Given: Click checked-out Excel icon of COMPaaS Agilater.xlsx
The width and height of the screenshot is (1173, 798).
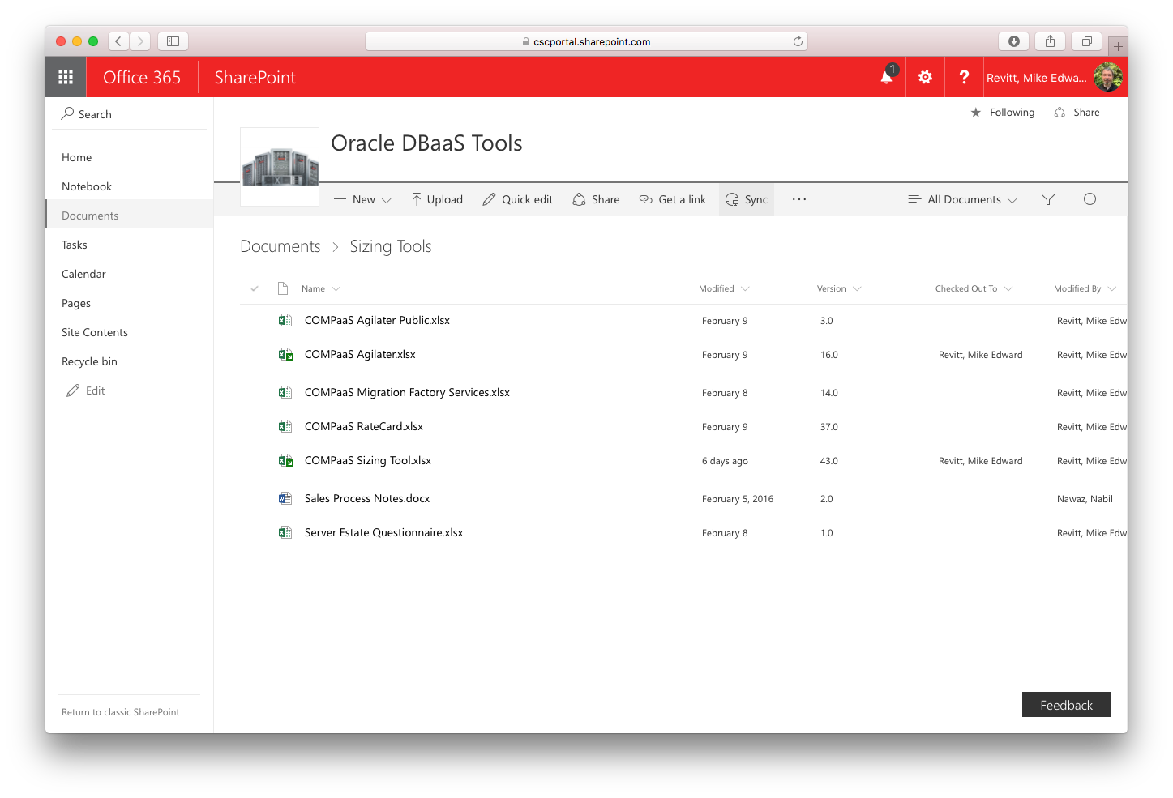Looking at the screenshot, I should (285, 355).
